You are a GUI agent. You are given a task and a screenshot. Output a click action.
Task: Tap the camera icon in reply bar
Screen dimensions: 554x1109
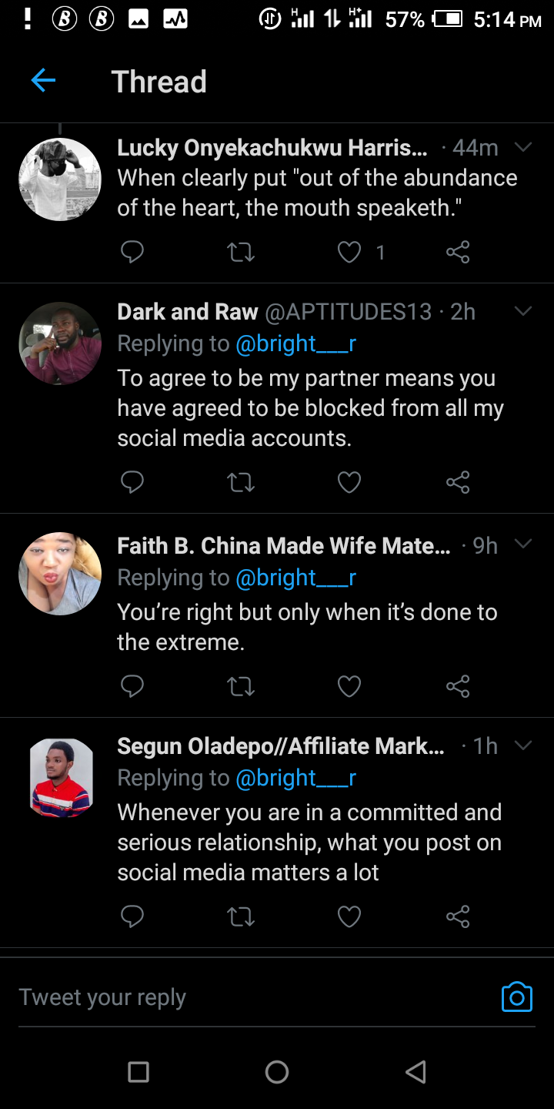(x=516, y=997)
